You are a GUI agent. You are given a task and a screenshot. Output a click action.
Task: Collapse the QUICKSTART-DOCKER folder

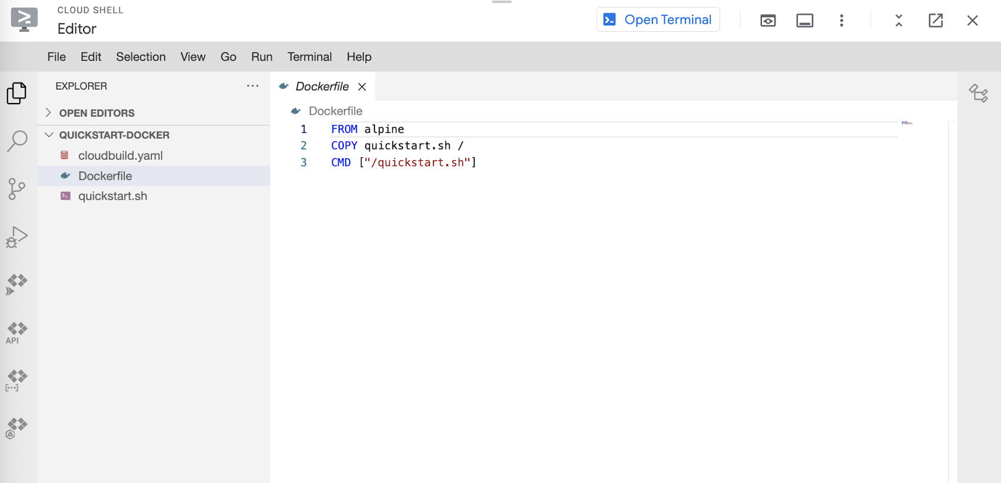coord(154,135)
